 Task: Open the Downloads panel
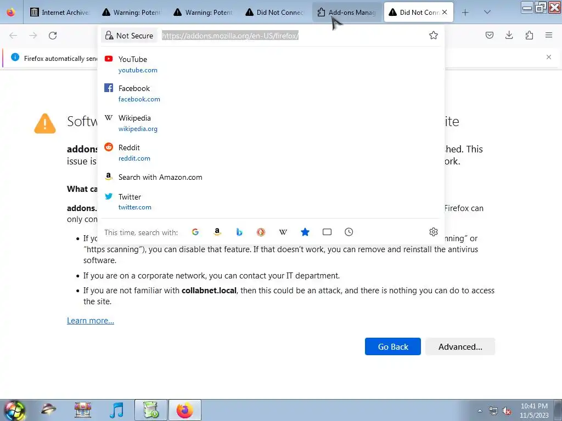pyautogui.click(x=509, y=35)
